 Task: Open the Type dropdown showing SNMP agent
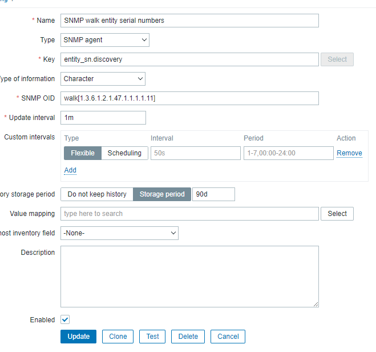105,40
